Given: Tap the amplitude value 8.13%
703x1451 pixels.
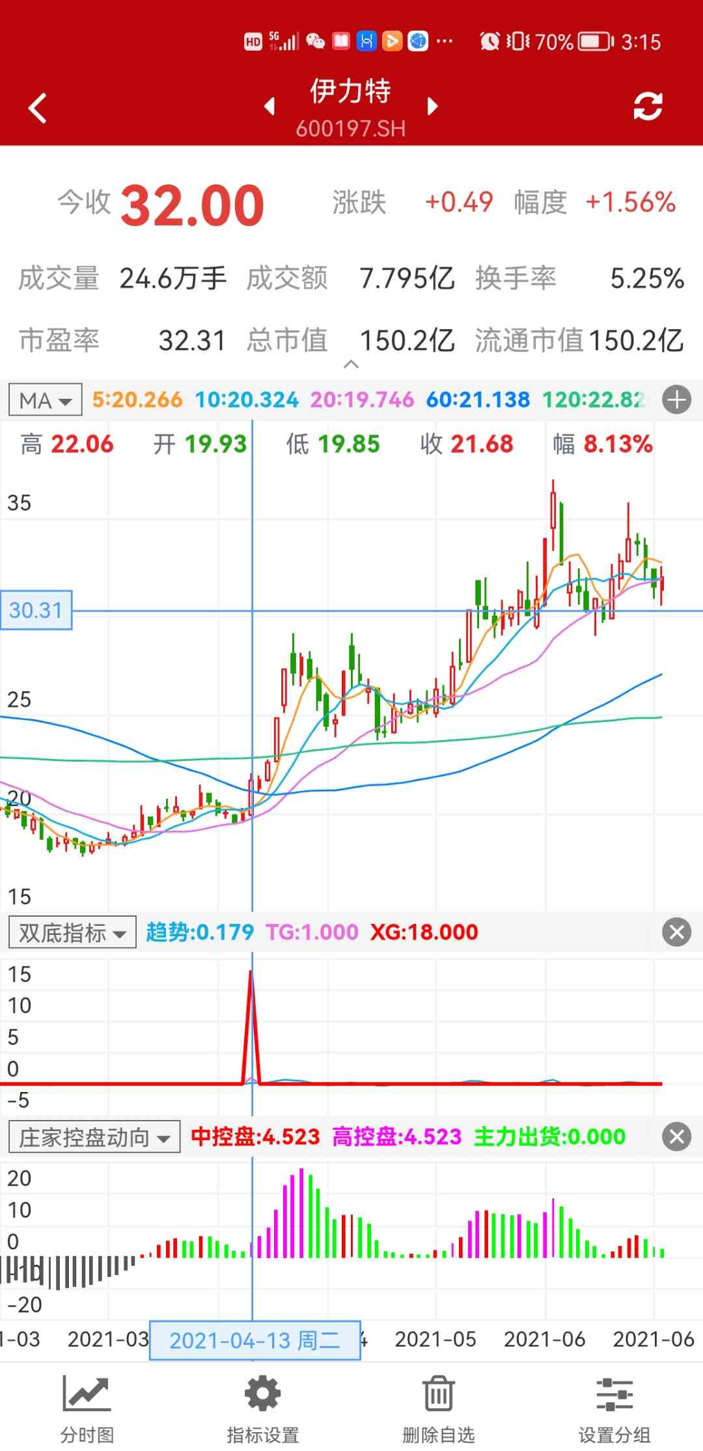Looking at the screenshot, I should pyautogui.click(x=618, y=444).
